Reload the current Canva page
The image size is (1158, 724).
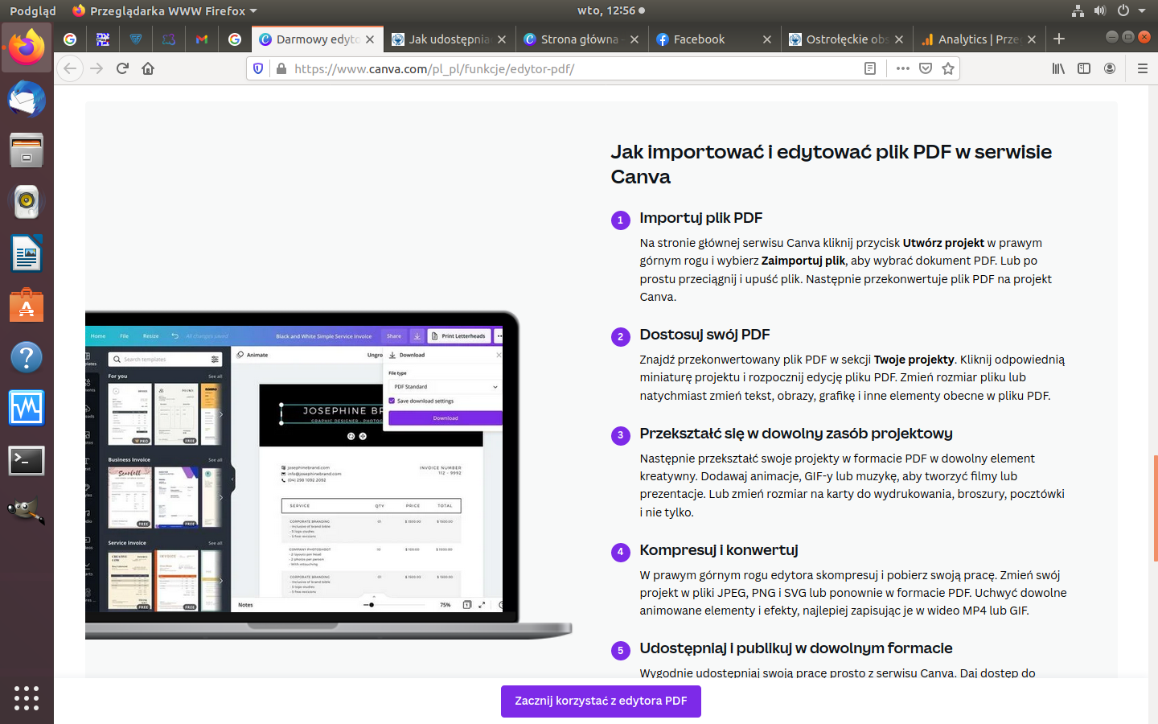coord(122,68)
